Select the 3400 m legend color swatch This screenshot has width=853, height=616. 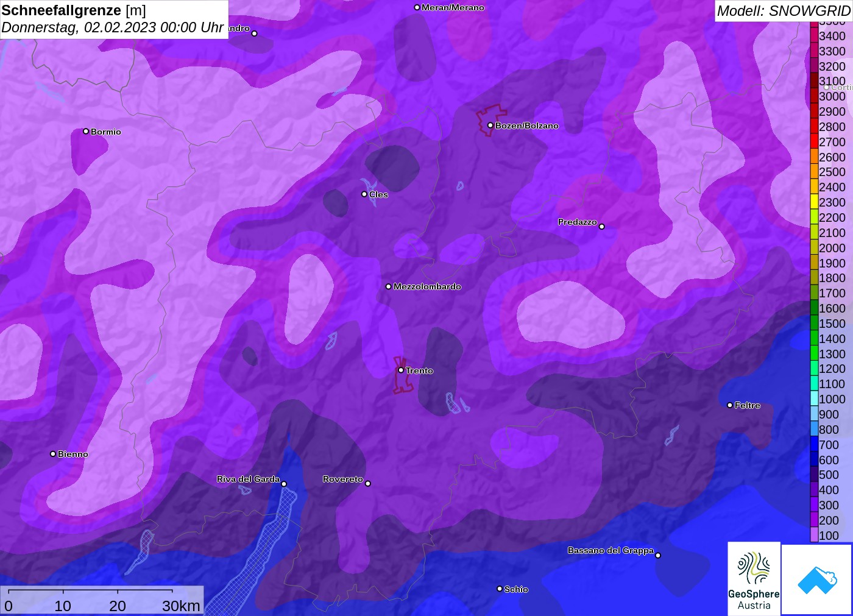[x=814, y=35]
